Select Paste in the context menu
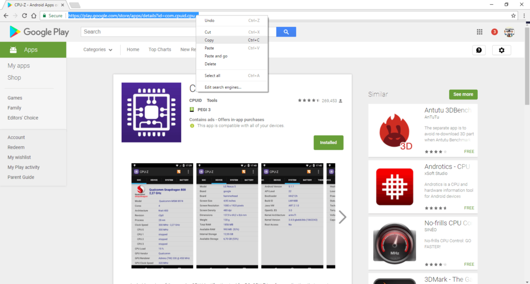This screenshot has height=284, width=530. pos(232,48)
